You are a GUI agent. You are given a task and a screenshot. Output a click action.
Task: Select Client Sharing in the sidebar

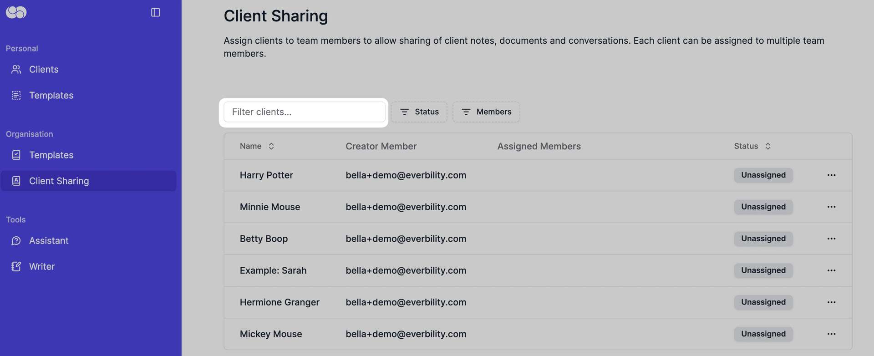88,181
